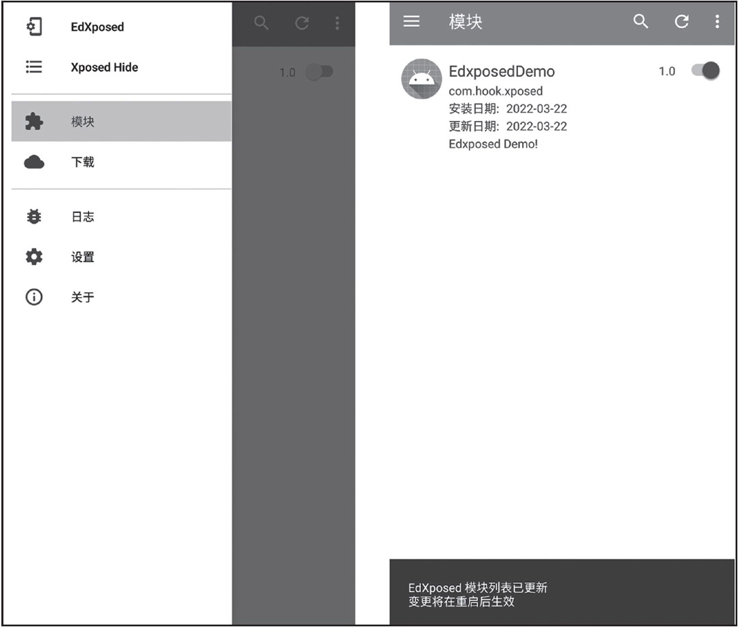
Task: Select 模块 in the navigation drawer
Action: click(121, 122)
